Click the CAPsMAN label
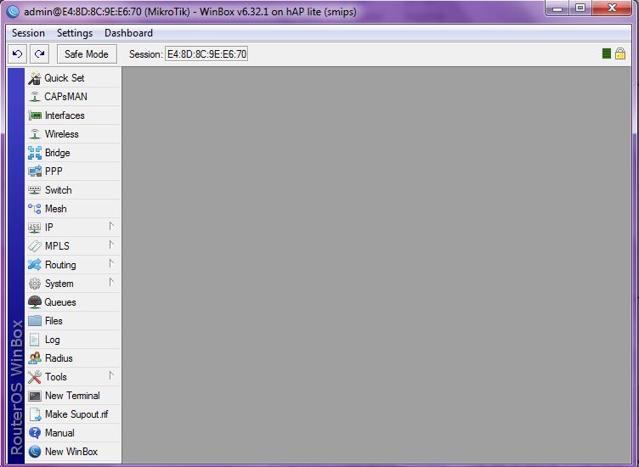The height and width of the screenshot is (467, 639). click(x=65, y=97)
